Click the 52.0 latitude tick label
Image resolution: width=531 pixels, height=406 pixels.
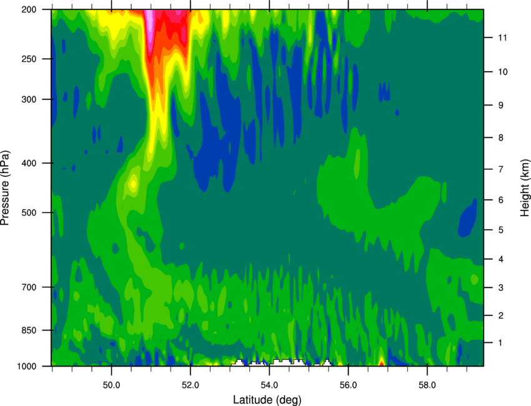[191, 385]
